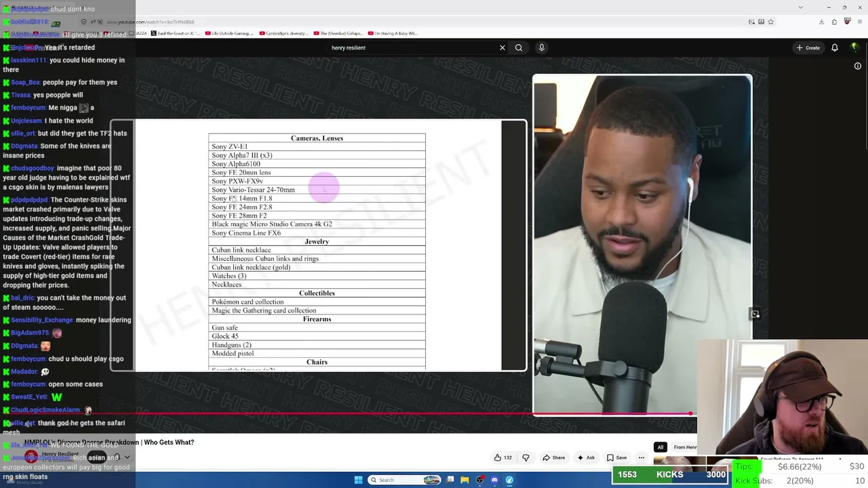The image size is (868, 488).
Task: Open the browser extensions icon
Action: coord(834,22)
